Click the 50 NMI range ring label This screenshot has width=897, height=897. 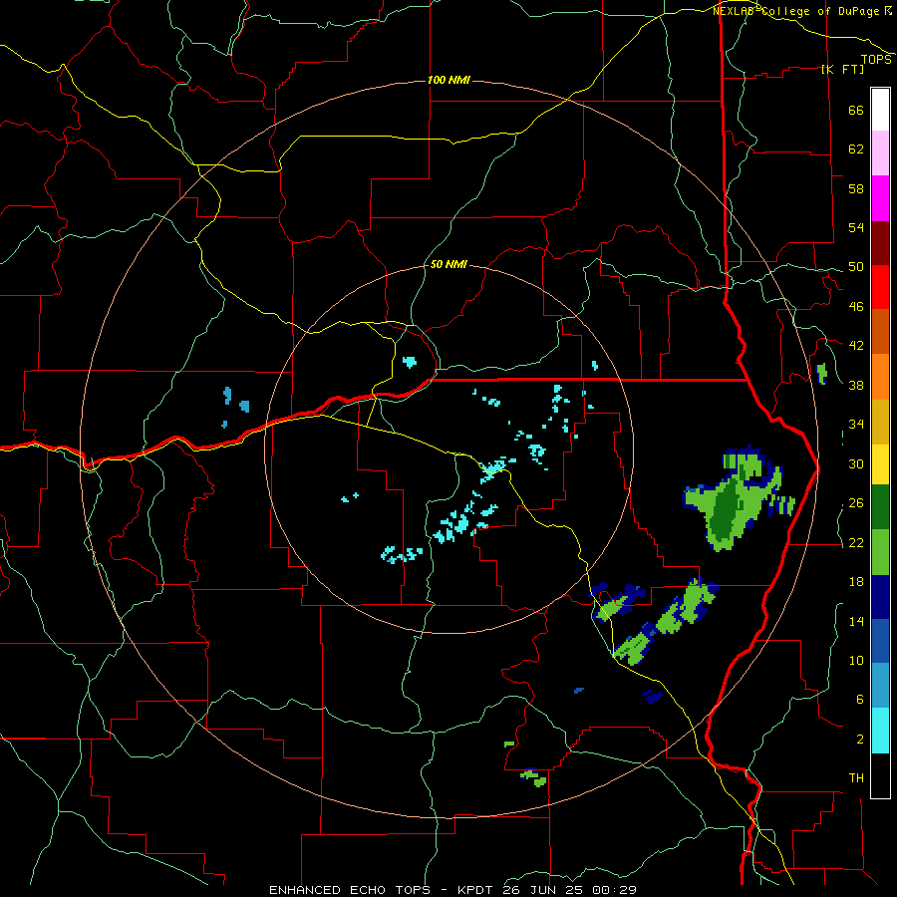448,264
